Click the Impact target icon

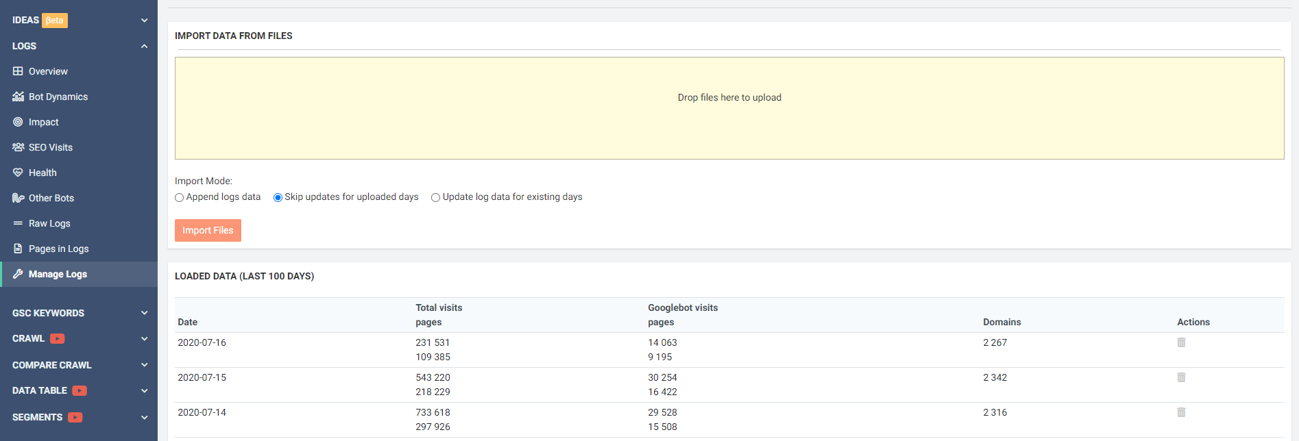pyautogui.click(x=18, y=122)
